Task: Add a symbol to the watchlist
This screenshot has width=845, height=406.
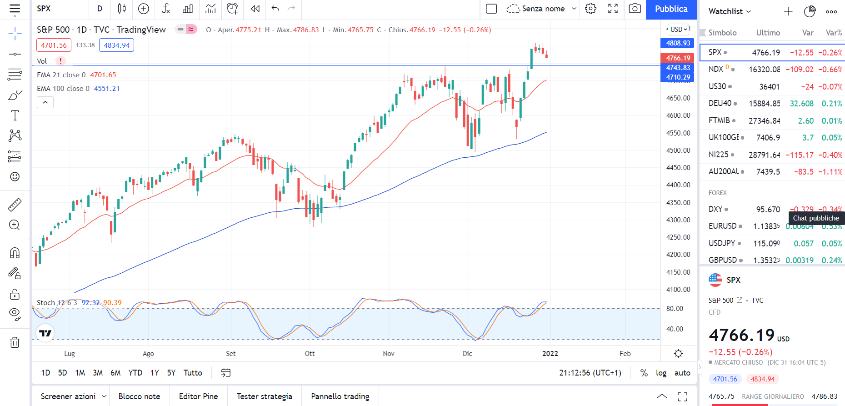Action: click(x=788, y=11)
